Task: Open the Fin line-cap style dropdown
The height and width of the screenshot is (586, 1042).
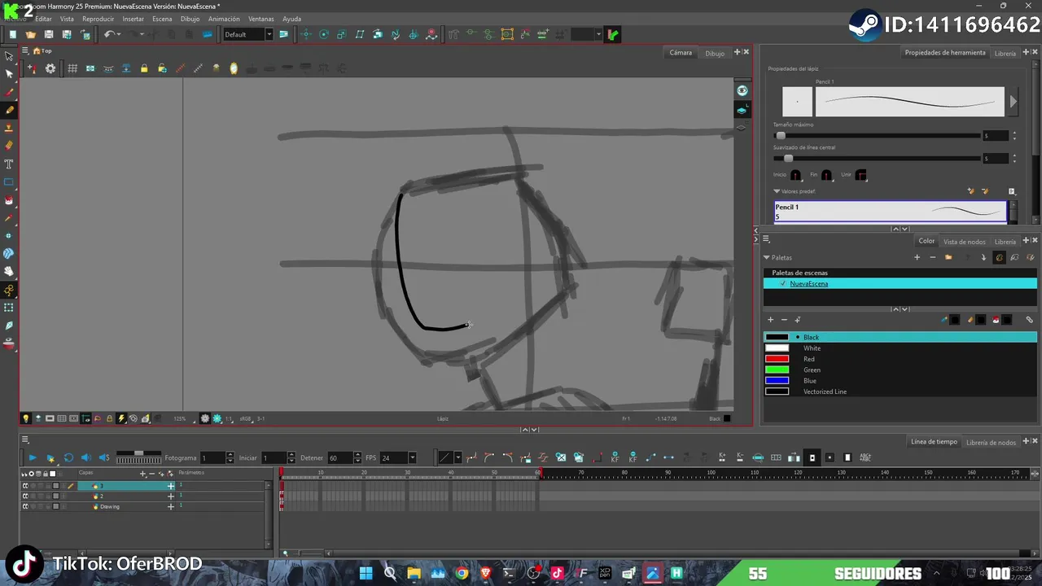Action: 826,175
